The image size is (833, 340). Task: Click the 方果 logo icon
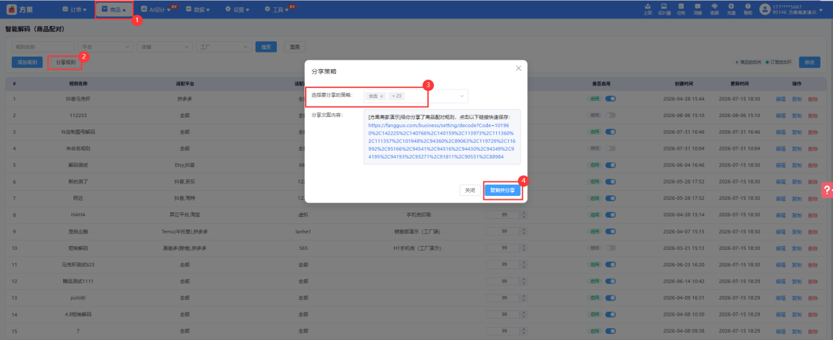click(x=12, y=9)
